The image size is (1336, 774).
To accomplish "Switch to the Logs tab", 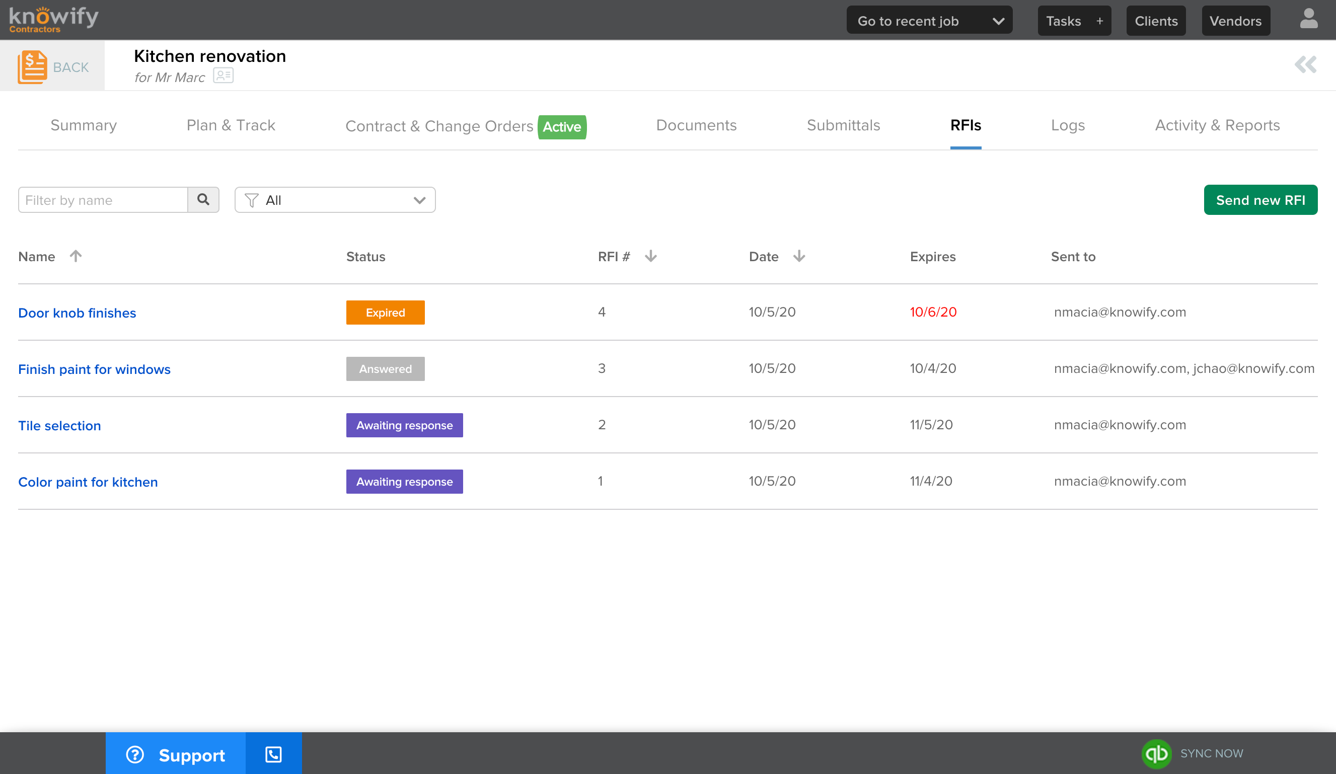I will (x=1068, y=125).
